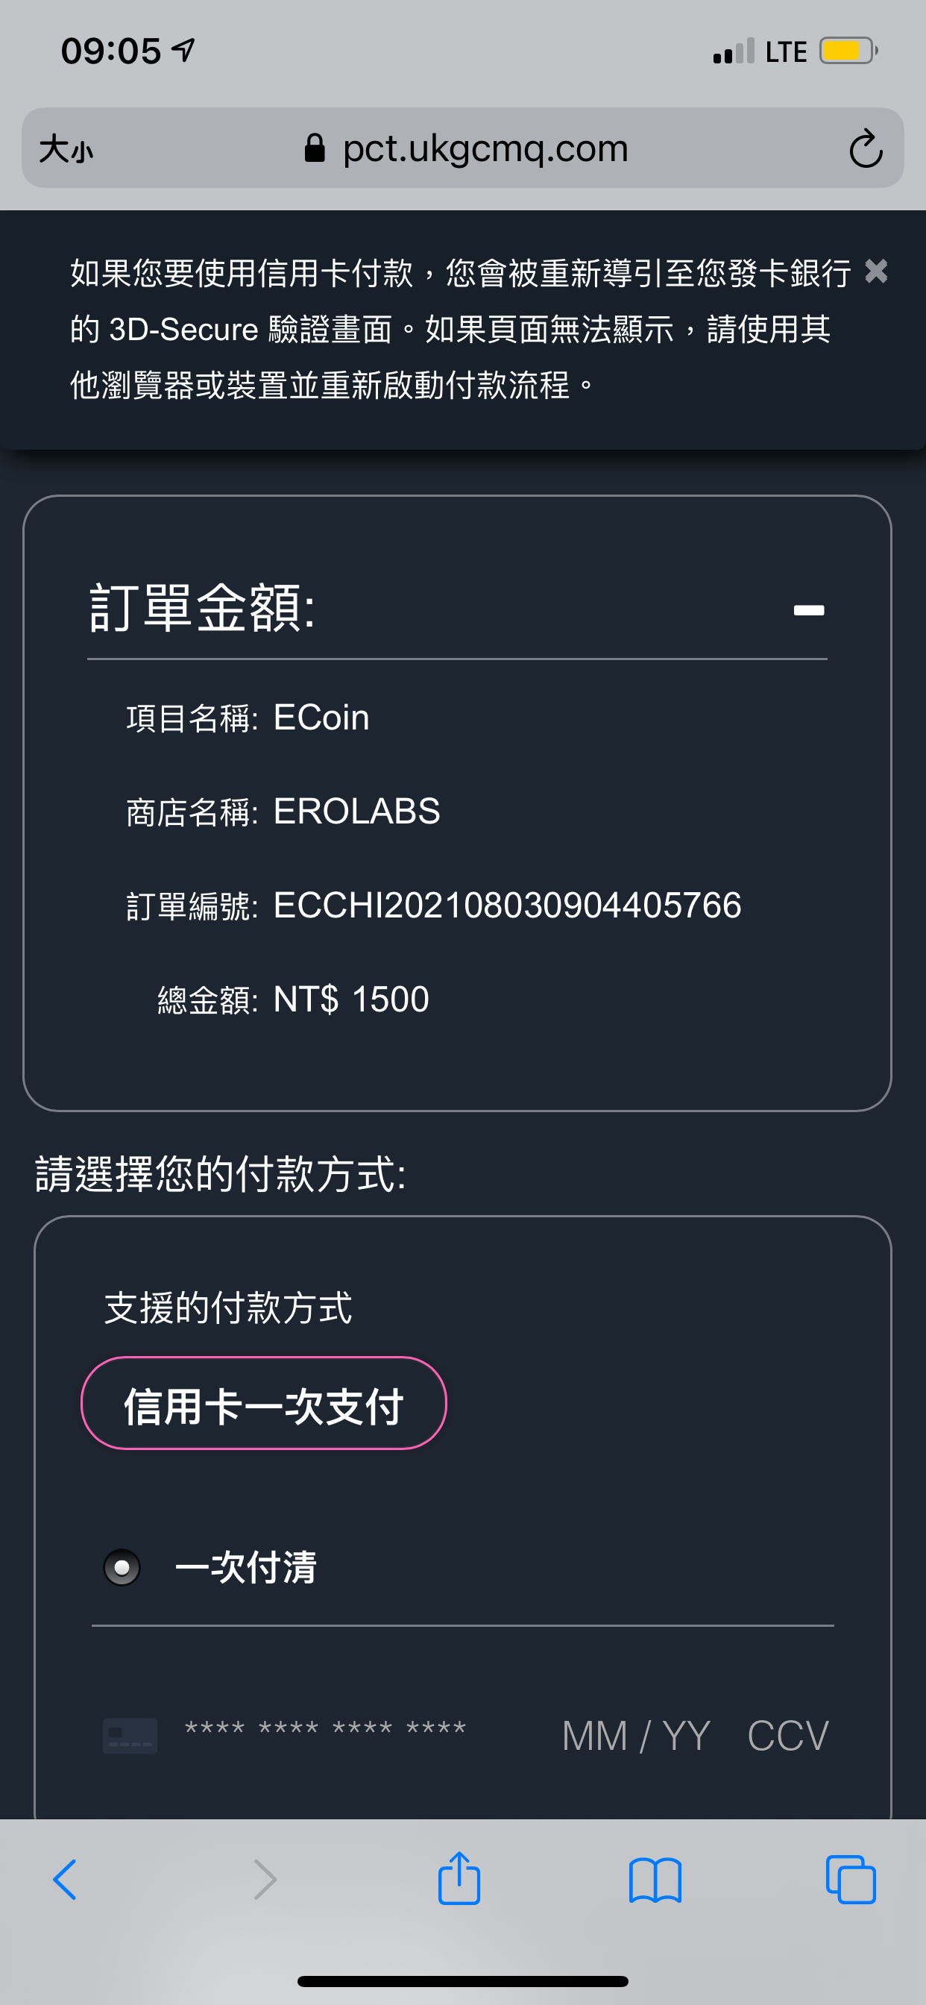Tap the order number ECCHI2021080309044405766

pos(507,906)
